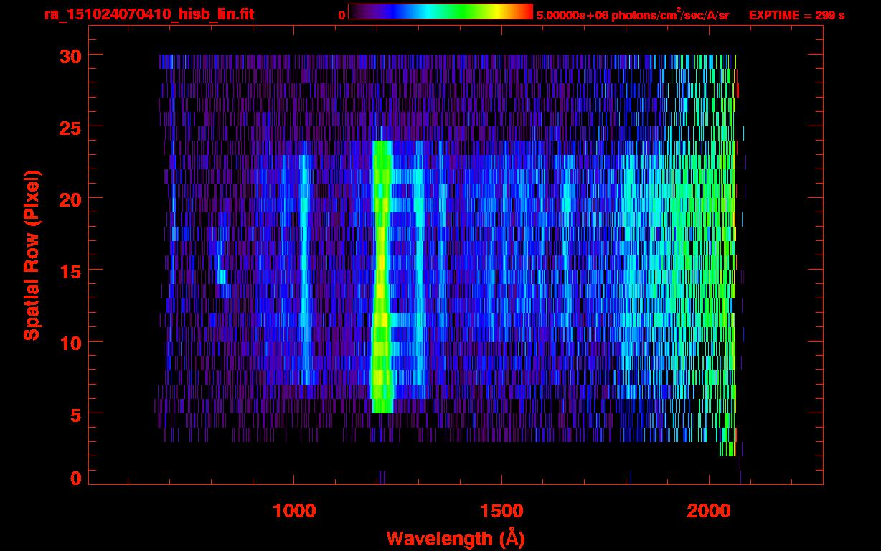Click the Wavelength (Å) axis title
881x551 pixels.
pos(455,537)
